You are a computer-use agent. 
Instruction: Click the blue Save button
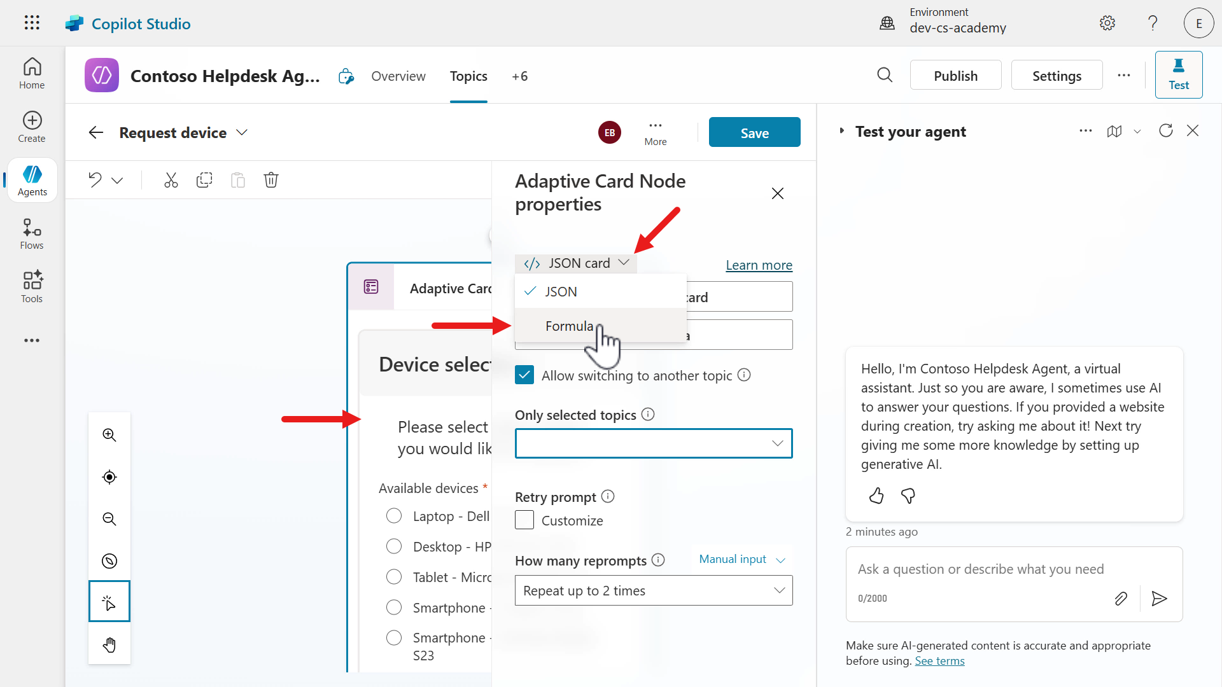[x=754, y=132]
